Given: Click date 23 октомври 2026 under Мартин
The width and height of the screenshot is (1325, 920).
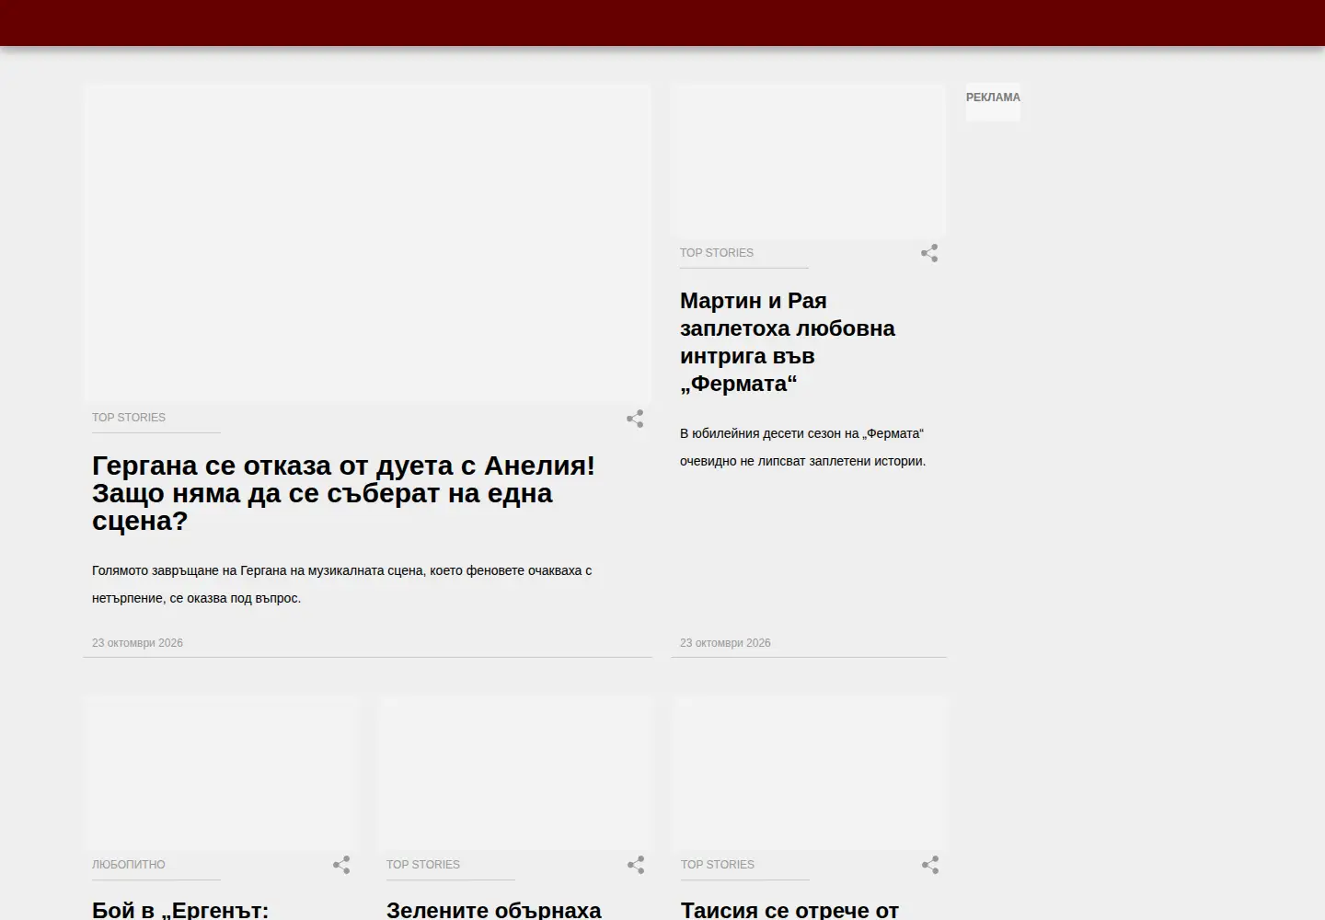Looking at the screenshot, I should (x=725, y=643).
